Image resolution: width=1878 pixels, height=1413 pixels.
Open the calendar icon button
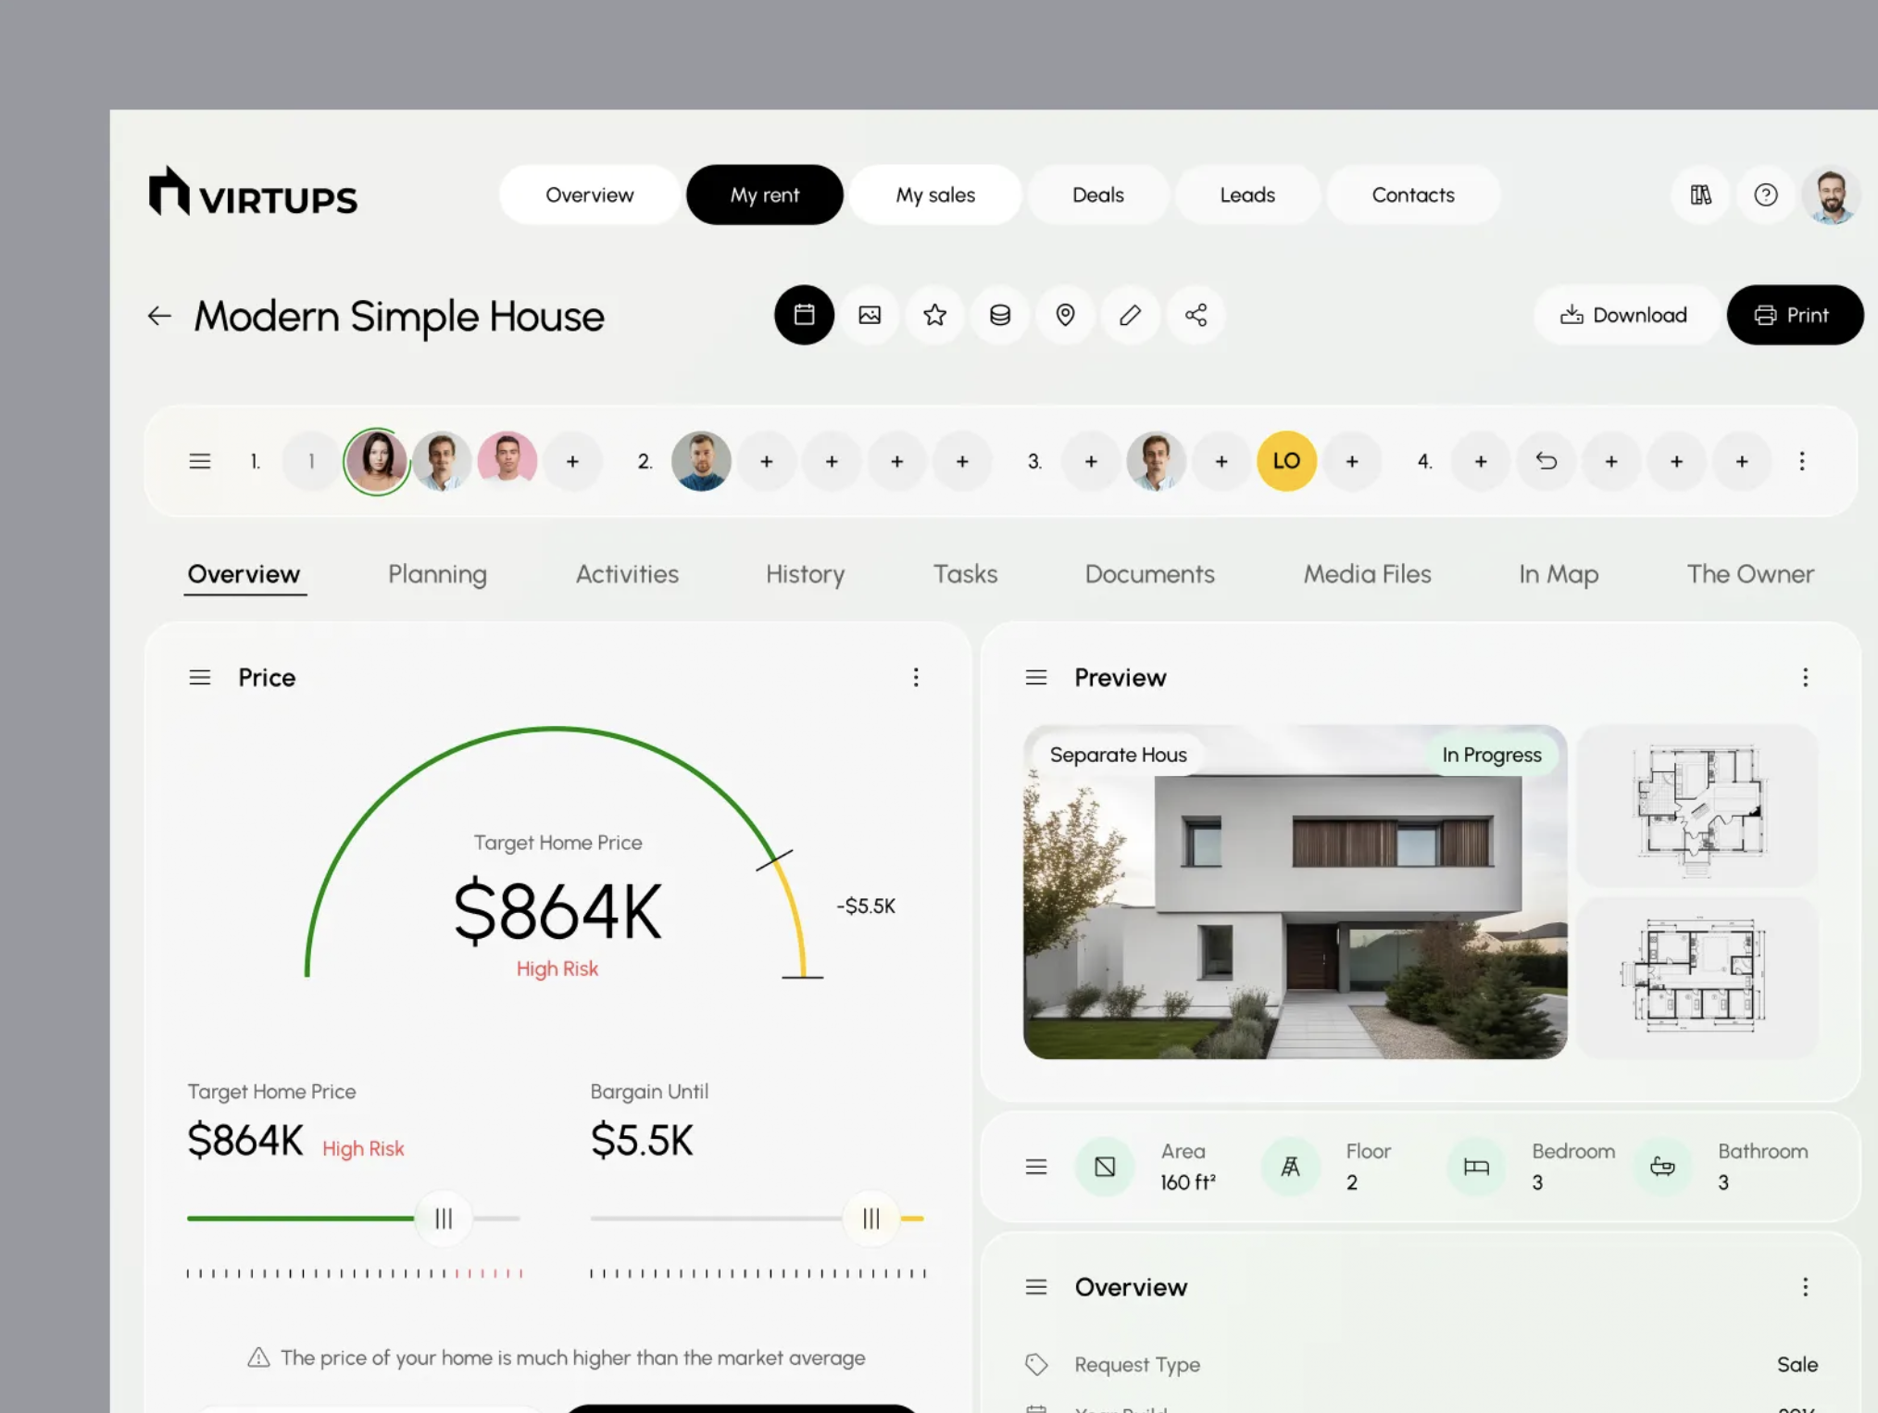804,315
